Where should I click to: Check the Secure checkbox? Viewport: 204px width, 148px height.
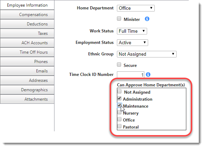click(x=119, y=64)
